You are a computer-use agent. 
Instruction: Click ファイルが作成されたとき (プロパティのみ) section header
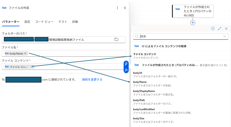point(170,65)
